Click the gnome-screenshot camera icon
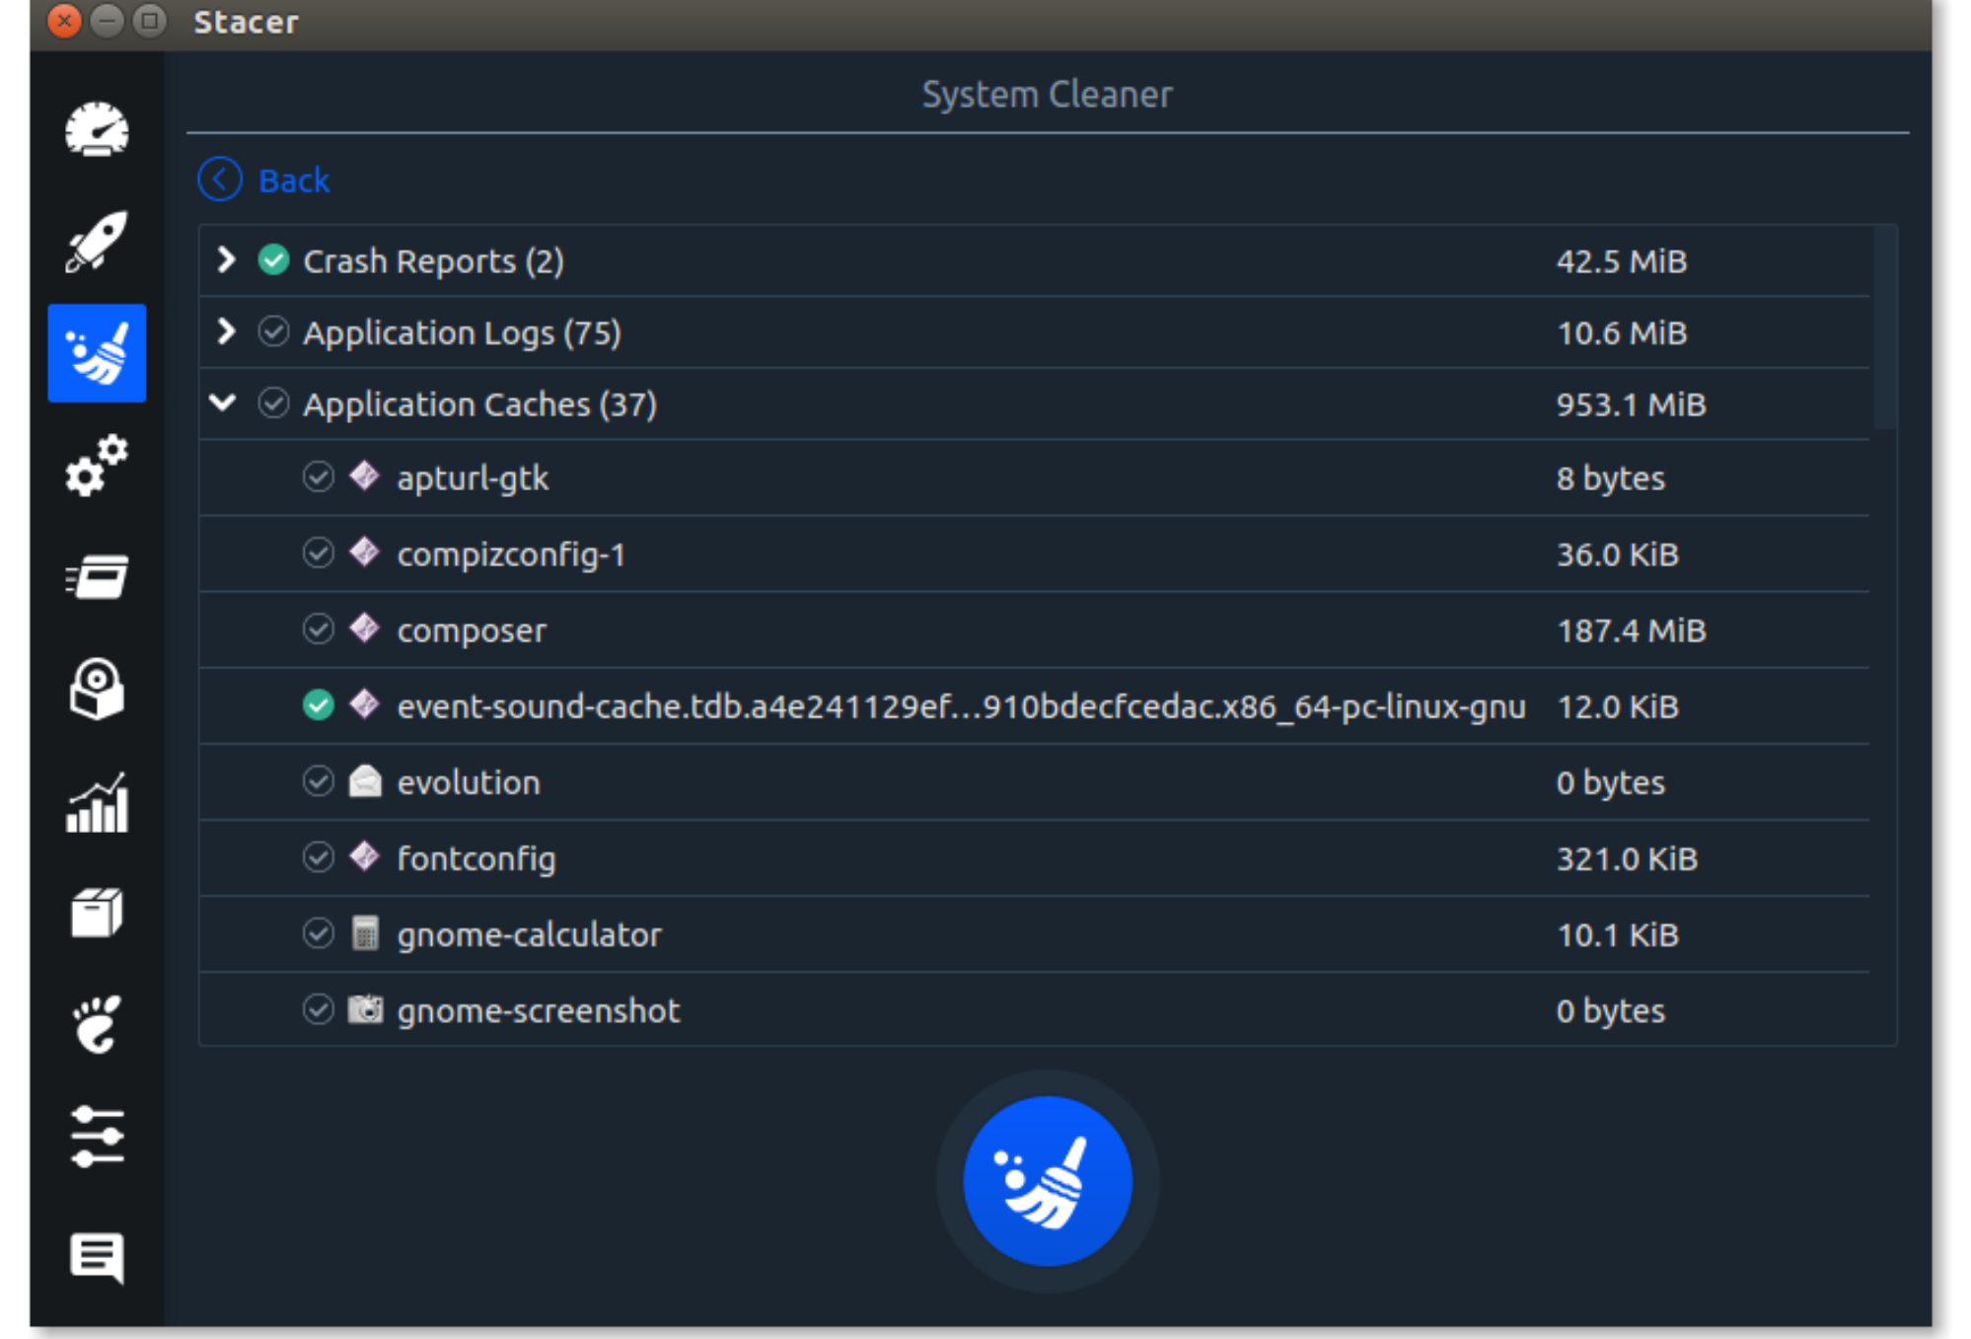Screen dimensions: 1971x1339 click(365, 1009)
